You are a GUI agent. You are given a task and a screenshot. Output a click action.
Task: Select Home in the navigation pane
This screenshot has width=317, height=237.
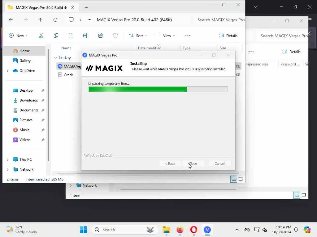24,51
